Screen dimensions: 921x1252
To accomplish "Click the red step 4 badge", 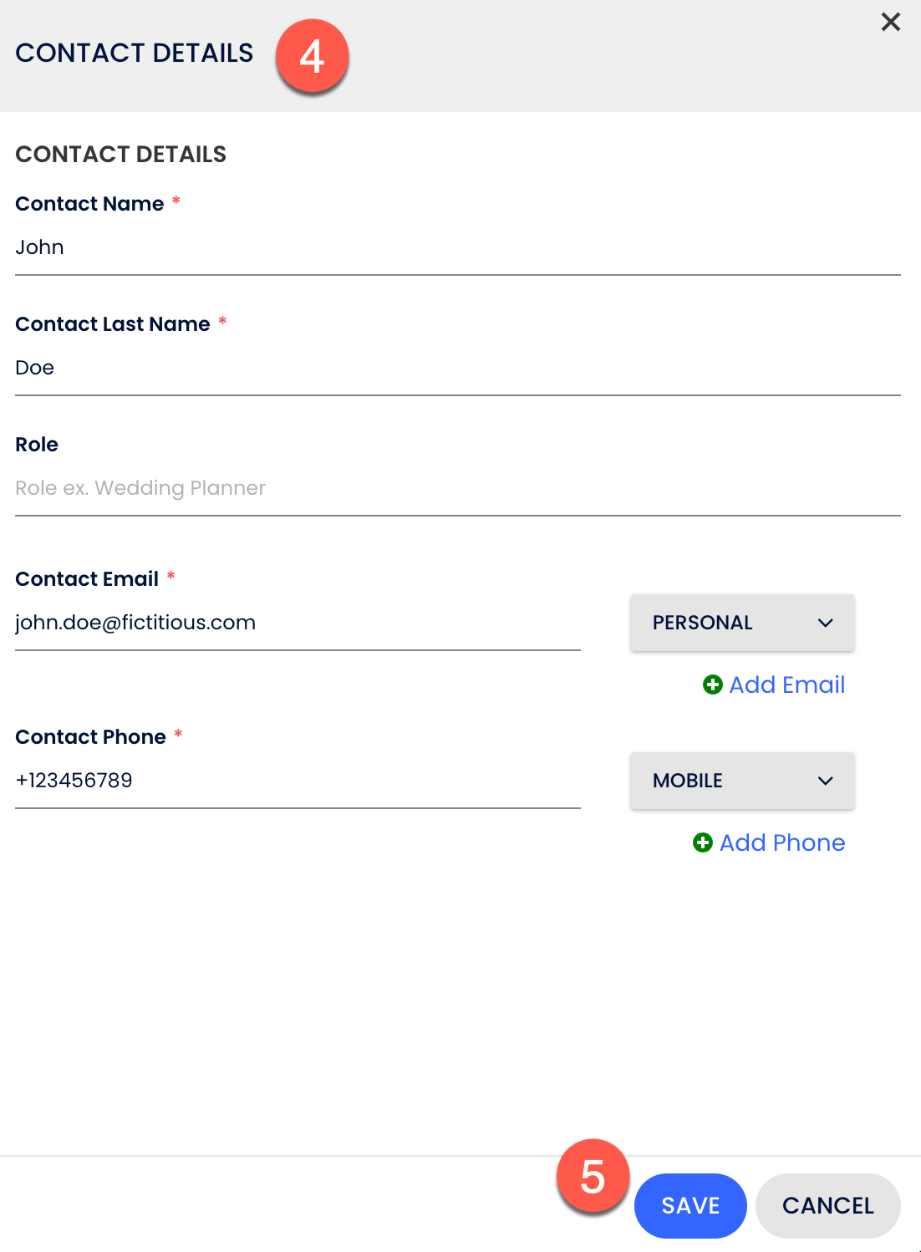I will 312,57.
